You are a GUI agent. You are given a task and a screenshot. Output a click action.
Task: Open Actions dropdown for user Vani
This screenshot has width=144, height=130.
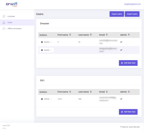point(46,99)
